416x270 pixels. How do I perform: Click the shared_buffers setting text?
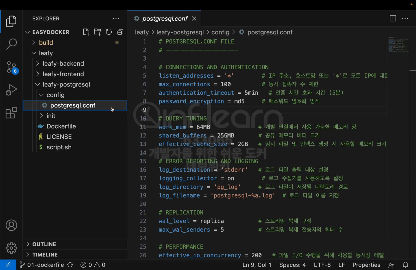click(x=182, y=135)
